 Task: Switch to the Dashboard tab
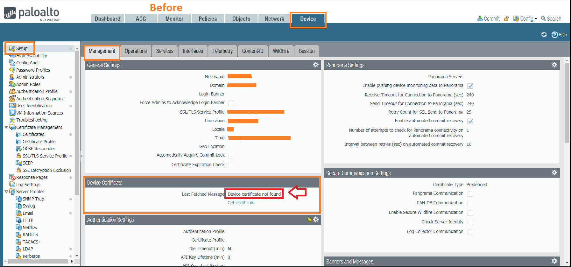pyautogui.click(x=108, y=19)
